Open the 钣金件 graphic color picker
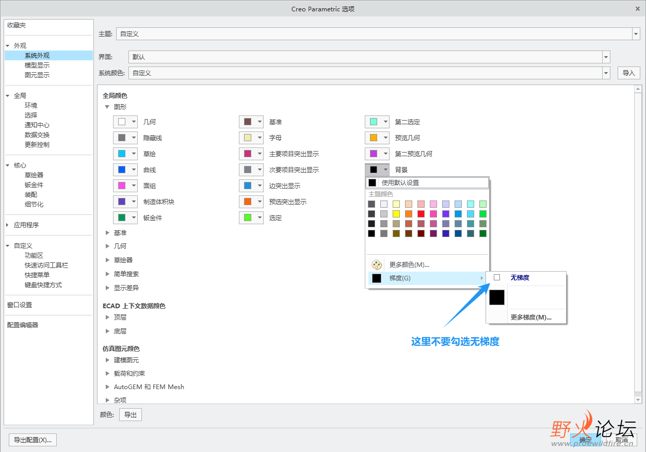Image resolution: width=646 pixels, height=452 pixels. point(125,218)
